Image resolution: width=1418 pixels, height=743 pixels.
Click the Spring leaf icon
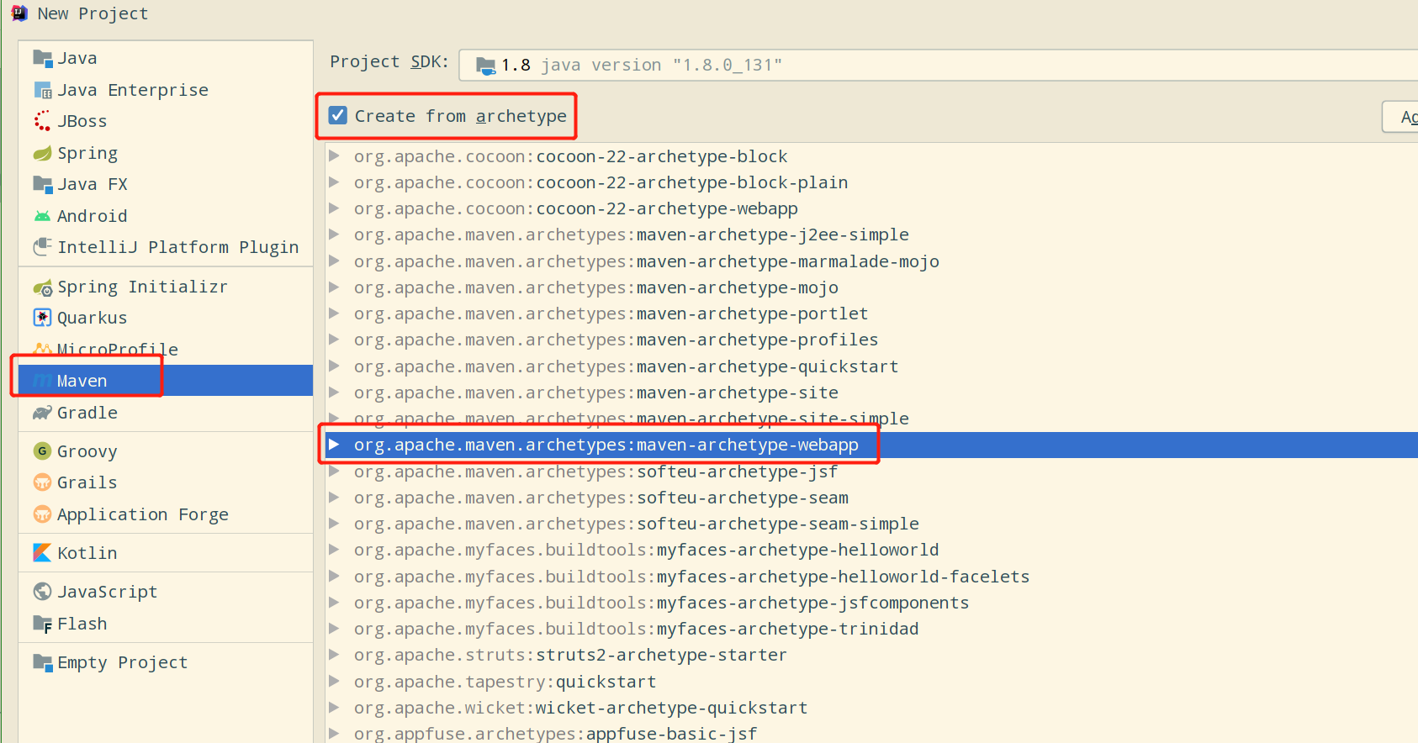tap(42, 153)
